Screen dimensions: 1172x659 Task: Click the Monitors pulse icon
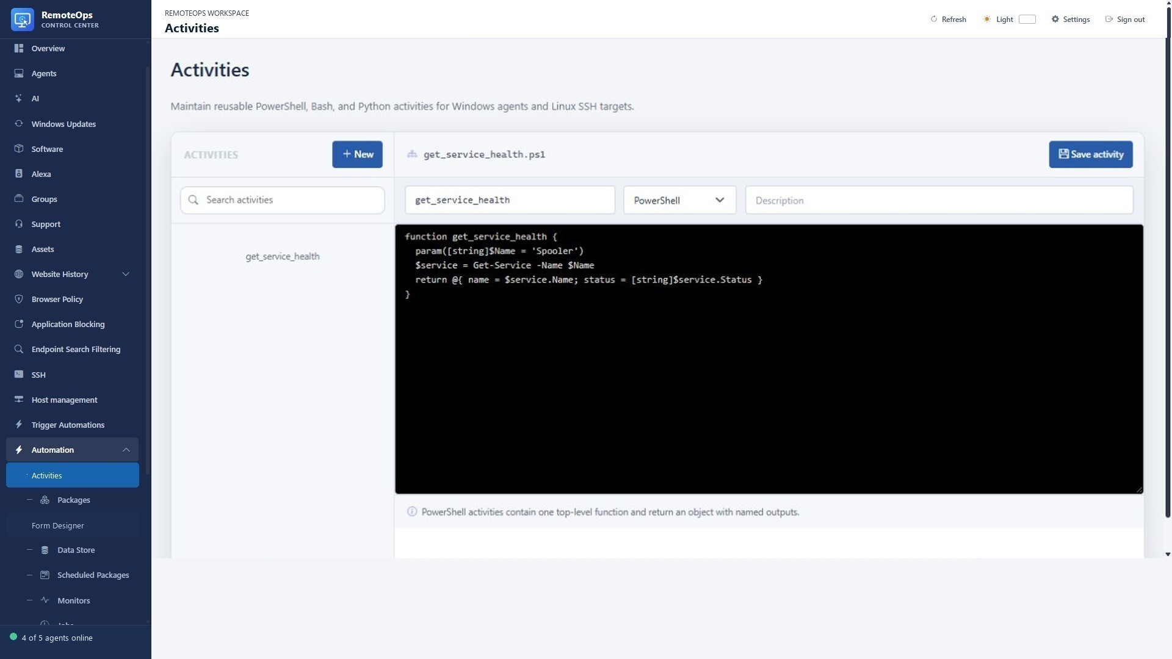tap(45, 600)
